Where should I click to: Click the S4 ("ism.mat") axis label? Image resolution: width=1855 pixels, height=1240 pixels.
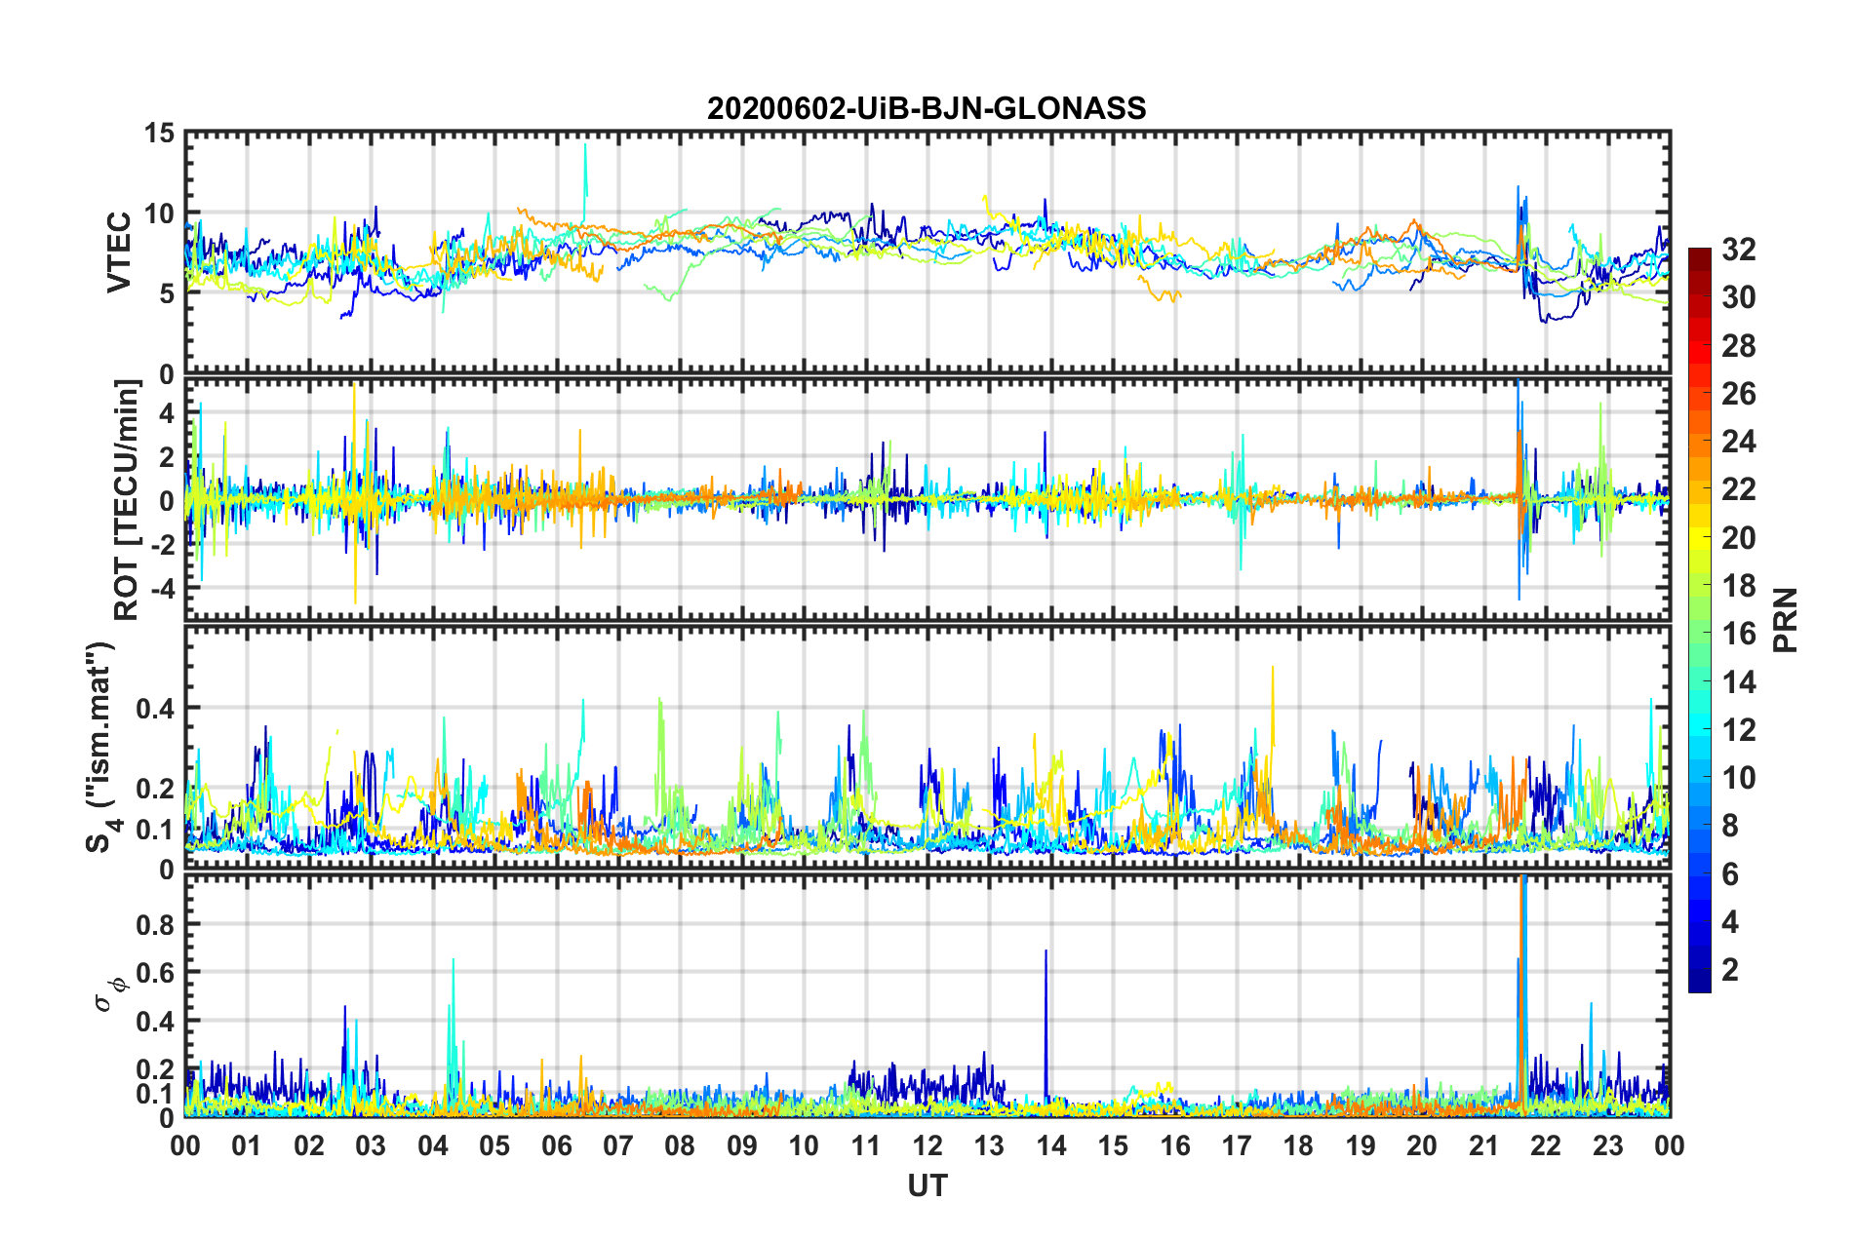click(100, 747)
